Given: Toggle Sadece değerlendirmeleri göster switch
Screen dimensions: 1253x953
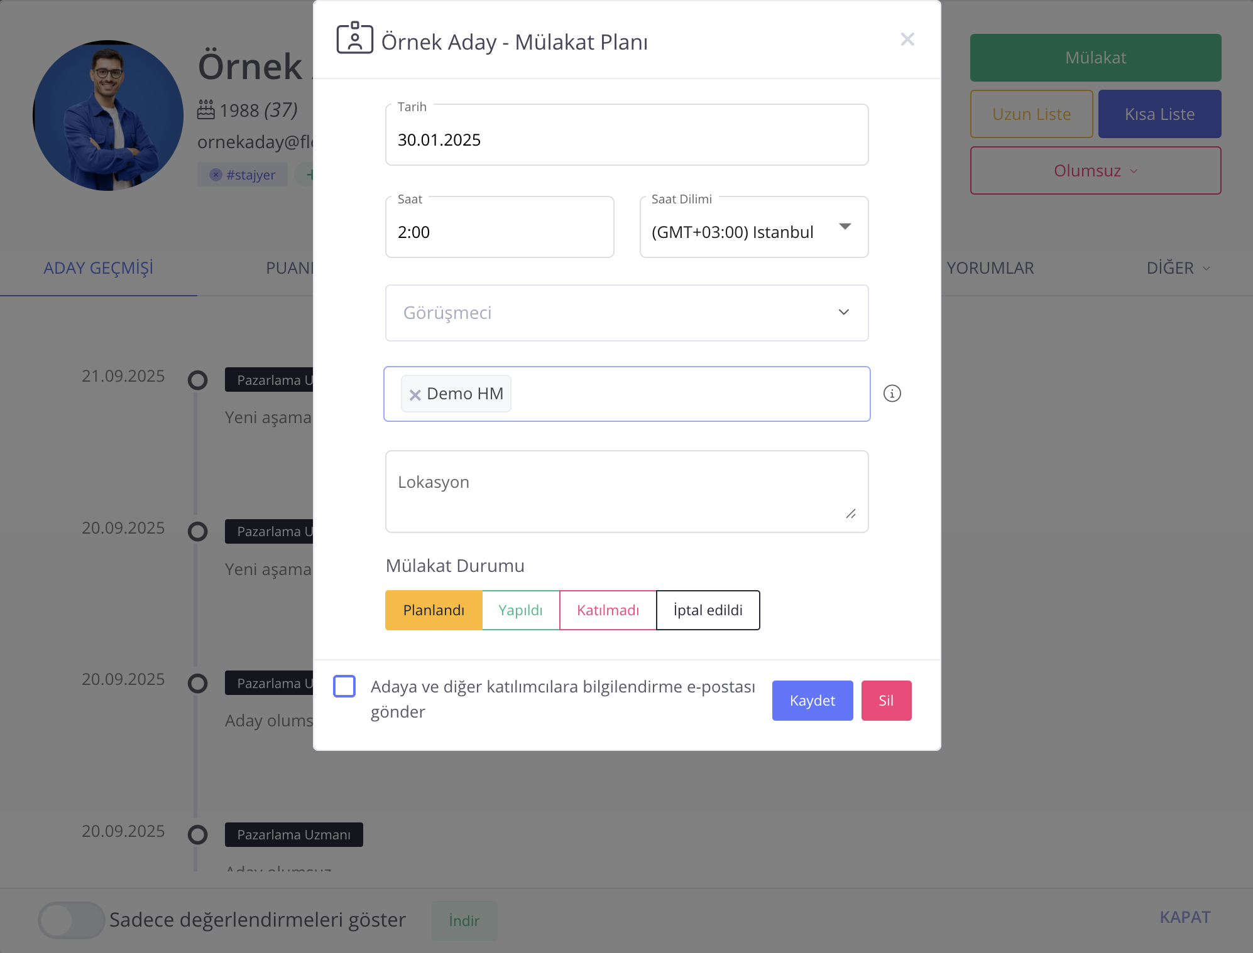Looking at the screenshot, I should [x=71, y=920].
